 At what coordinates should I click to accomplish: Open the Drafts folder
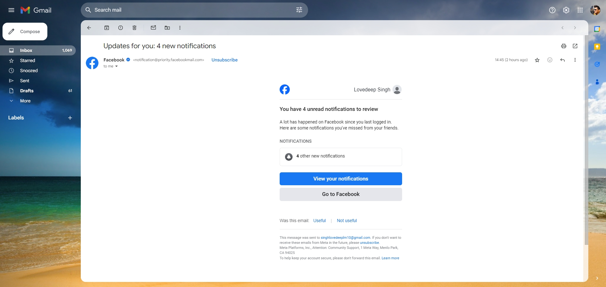(38, 91)
